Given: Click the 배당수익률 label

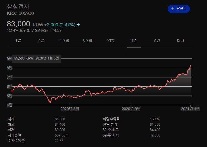Looking at the screenshot, I should click(x=111, y=119).
